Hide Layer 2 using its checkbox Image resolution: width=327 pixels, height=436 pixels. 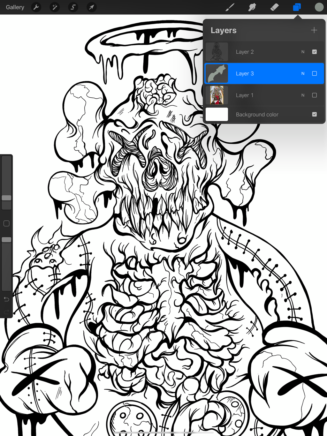pyautogui.click(x=315, y=52)
